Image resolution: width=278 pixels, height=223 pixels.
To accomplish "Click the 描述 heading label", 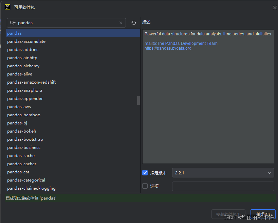I will pyautogui.click(x=146, y=22).
